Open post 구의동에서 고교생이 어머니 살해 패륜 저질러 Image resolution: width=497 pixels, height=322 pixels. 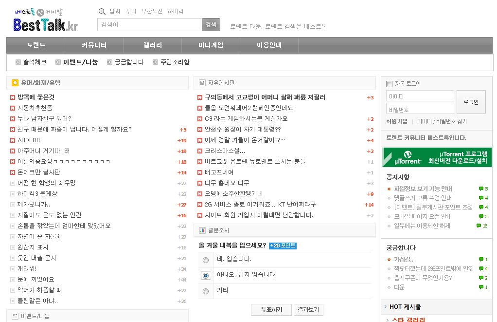tap(265, 97)
